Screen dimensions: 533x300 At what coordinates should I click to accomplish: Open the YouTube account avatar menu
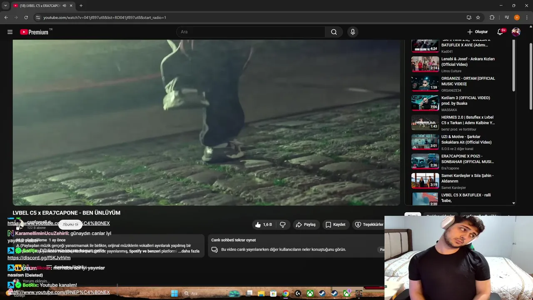[516, 32]
